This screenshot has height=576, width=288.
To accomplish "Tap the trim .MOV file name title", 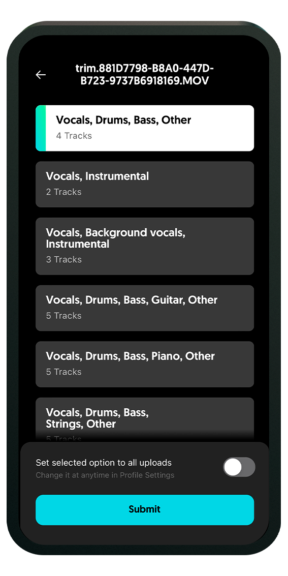I will click(145, 75).
